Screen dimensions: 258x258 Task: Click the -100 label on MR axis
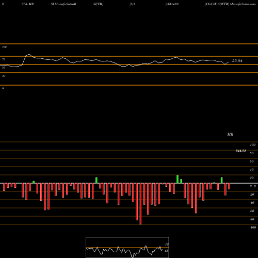pyautogui.click(x=253, y=228)
